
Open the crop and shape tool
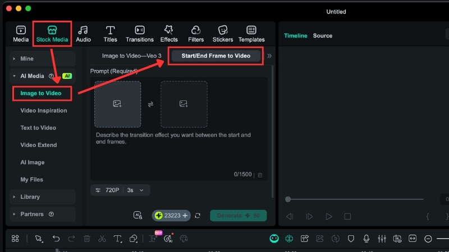coord(133,239)
